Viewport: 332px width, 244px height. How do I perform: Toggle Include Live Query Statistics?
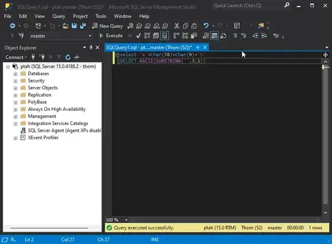(x=185, y=36)
